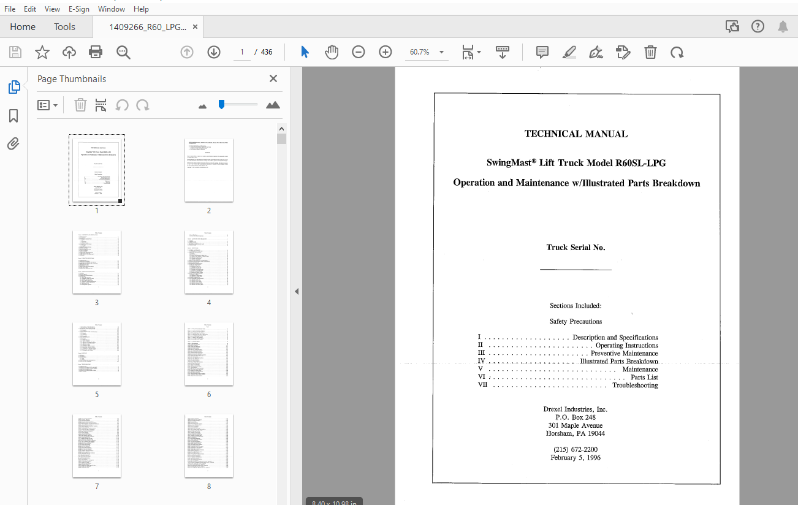Open the thumbnails options dropdown menu

48,105
